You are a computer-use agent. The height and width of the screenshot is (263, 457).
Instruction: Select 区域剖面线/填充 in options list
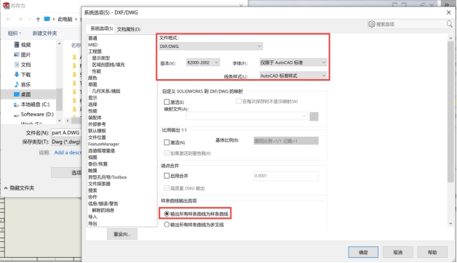point(108,65)
